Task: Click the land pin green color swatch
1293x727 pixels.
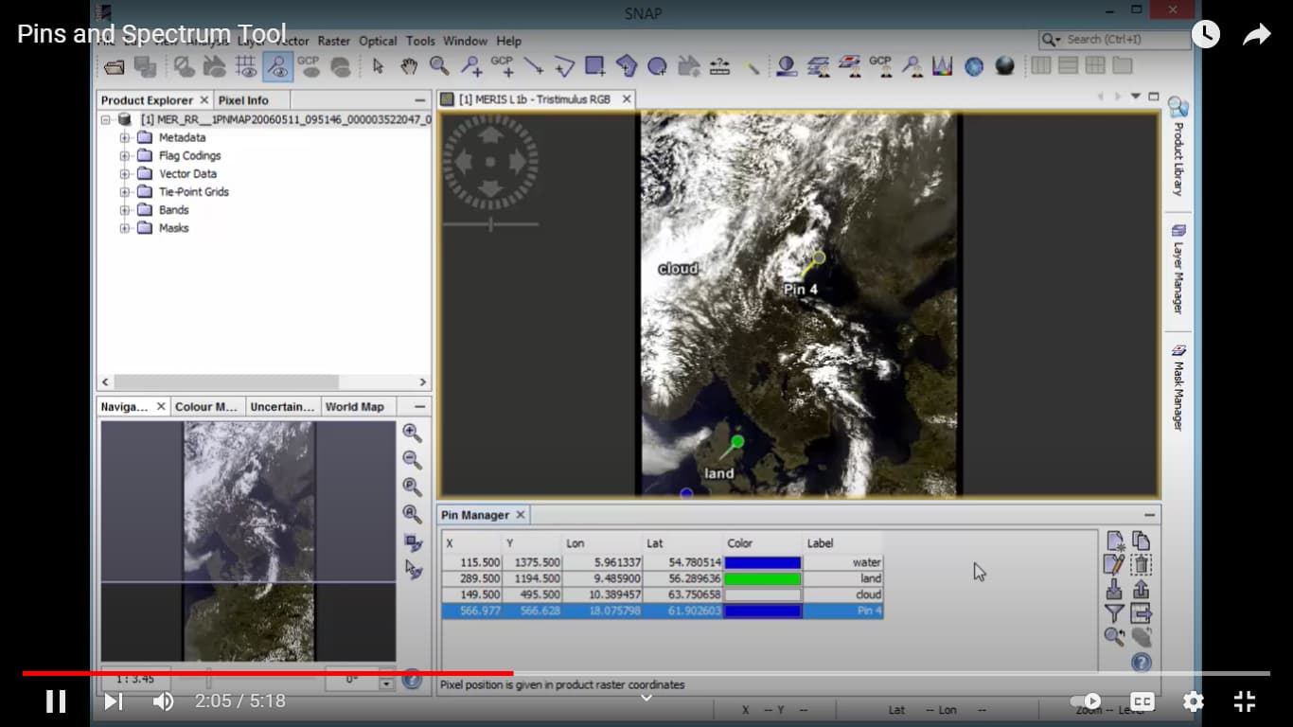Action: click(763, 578)
